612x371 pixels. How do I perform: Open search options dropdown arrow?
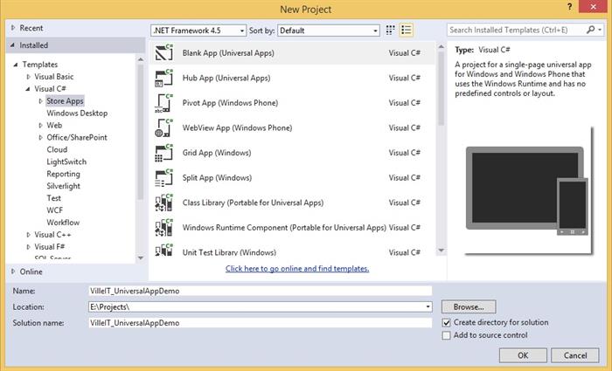[x=600, y=30]
